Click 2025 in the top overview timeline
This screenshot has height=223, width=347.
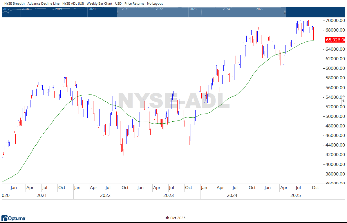point(259,9)
